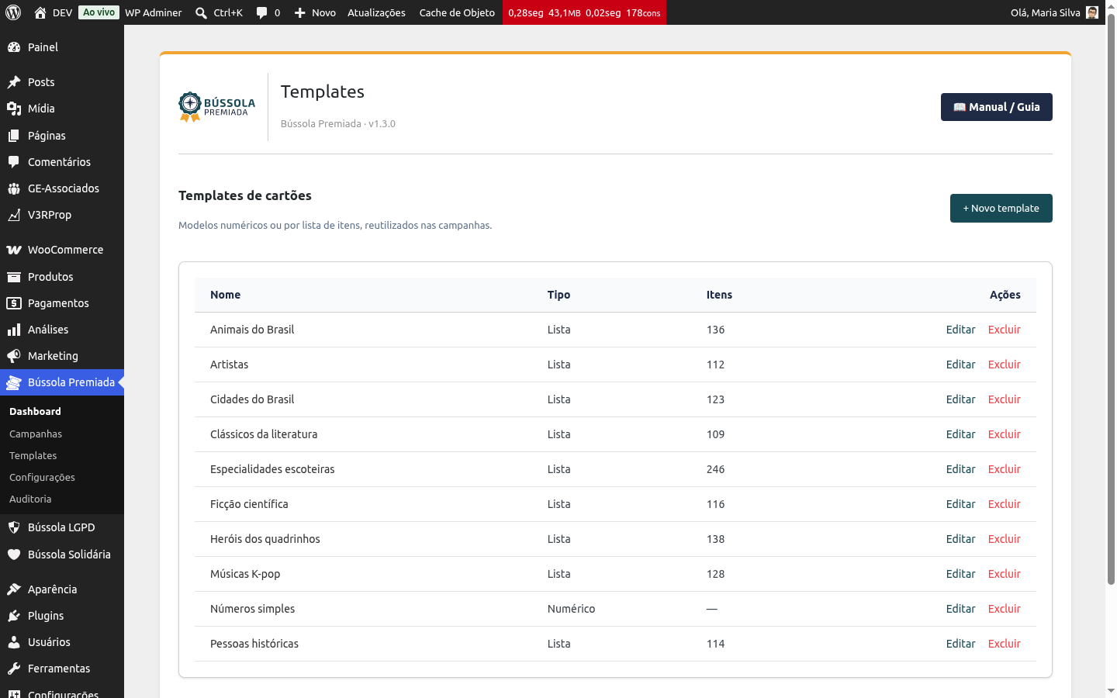
Task: Delete the Artistas template
Action: 1005,365
